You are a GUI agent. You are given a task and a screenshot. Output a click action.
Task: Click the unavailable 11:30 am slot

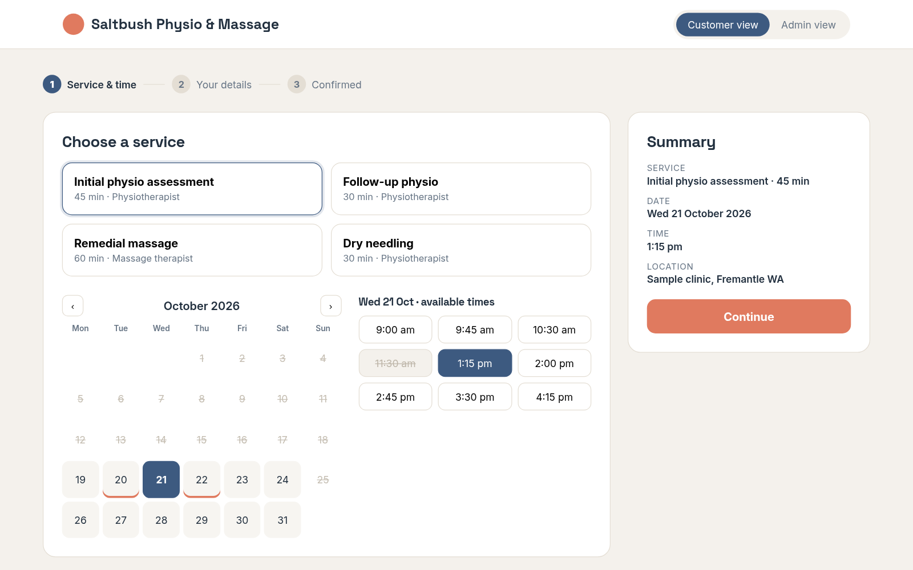[395, 364]
